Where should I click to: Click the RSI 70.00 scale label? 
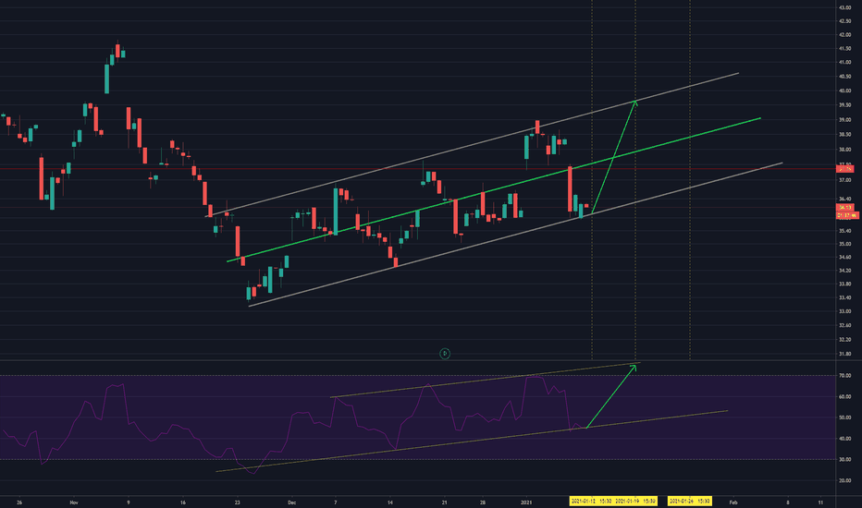tap(845, 376)
